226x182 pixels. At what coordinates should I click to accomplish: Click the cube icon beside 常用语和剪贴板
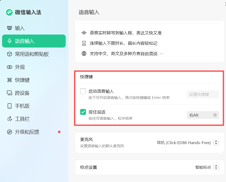[x=10, y=54]
